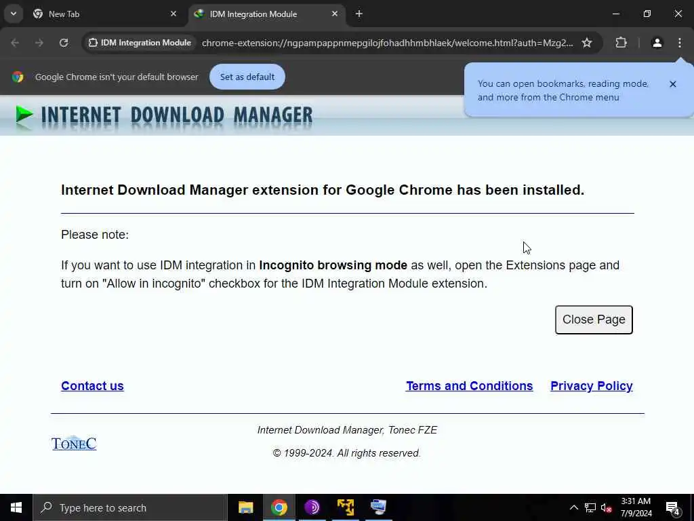The image size is (694, 521).
Task: Reload the current page
Action: pyautogui.click(x=64, y=43)
